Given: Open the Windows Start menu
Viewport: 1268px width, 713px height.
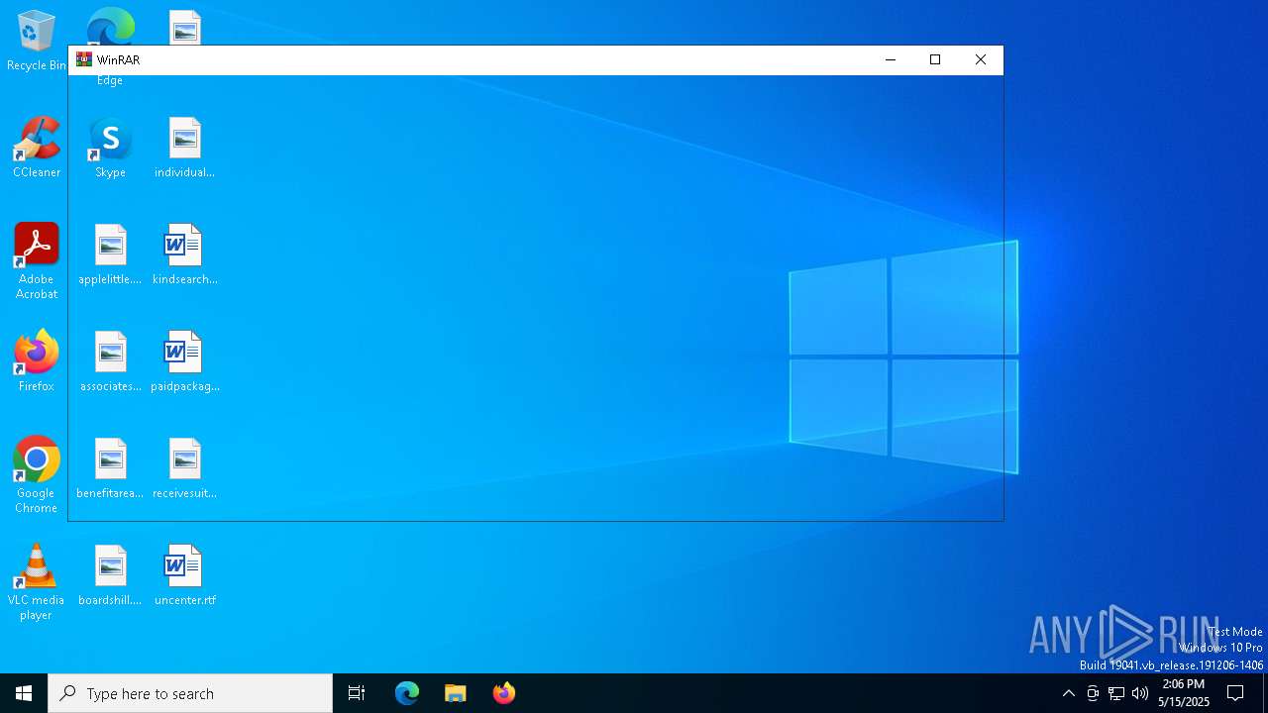Looking at the screenshot, I should click(24, 693).
